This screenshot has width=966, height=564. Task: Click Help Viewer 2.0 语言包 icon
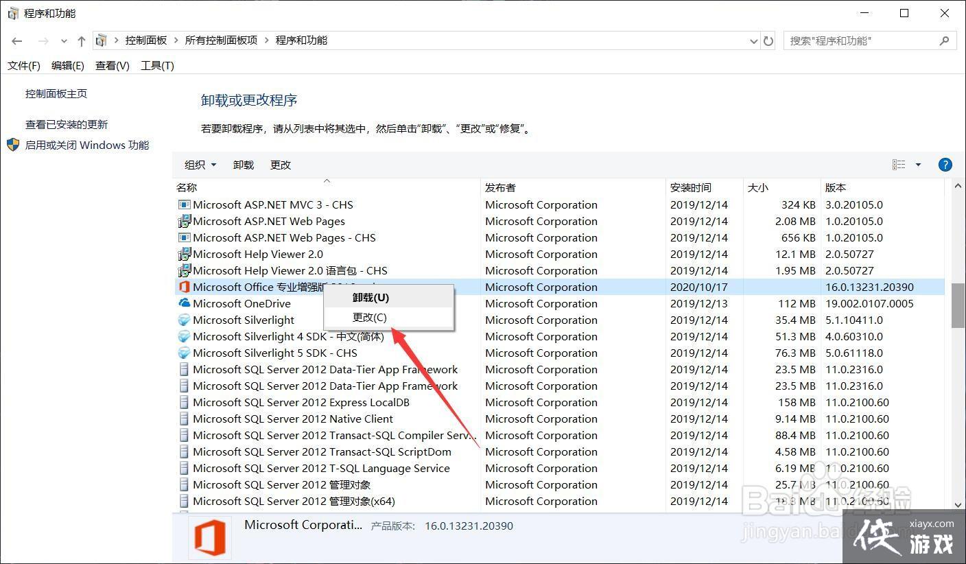[x=184, y=270]
